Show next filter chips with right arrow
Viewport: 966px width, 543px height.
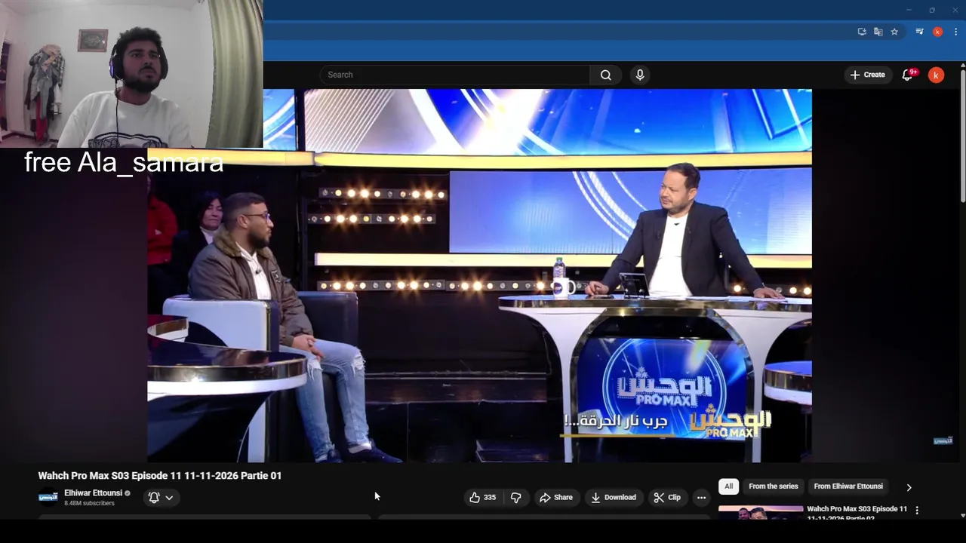coord(909,487)
